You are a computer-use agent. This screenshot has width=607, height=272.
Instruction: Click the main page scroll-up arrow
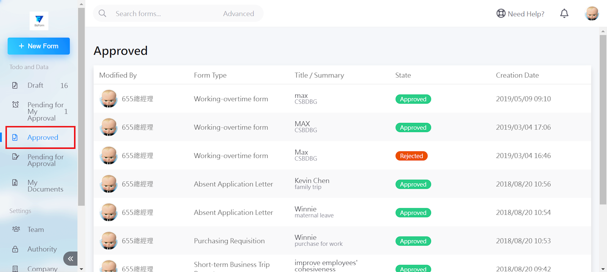click(x=603, y=31)
